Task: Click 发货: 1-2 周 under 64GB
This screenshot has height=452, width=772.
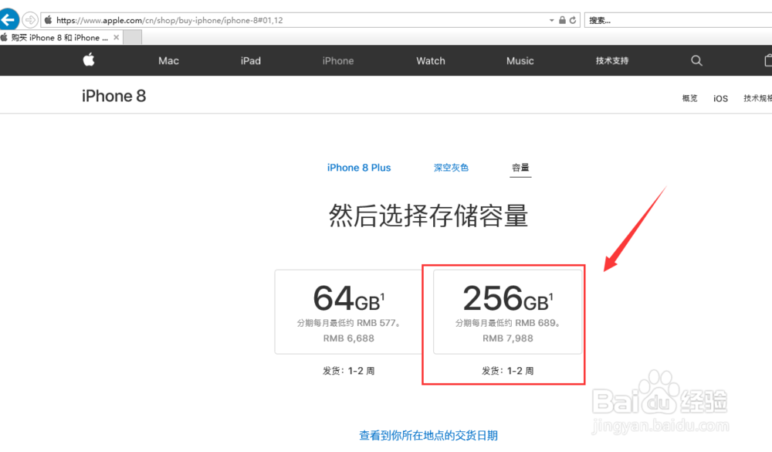Action: pos(349,371)
